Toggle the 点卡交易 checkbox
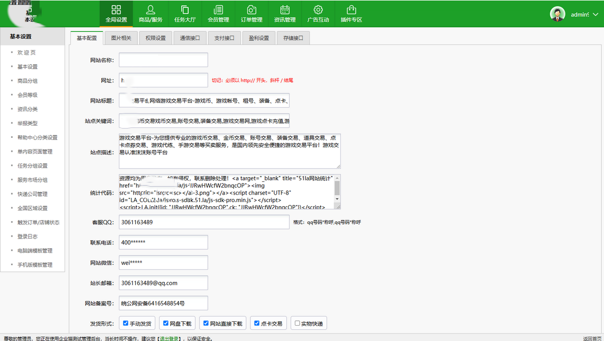 (257, 322)
